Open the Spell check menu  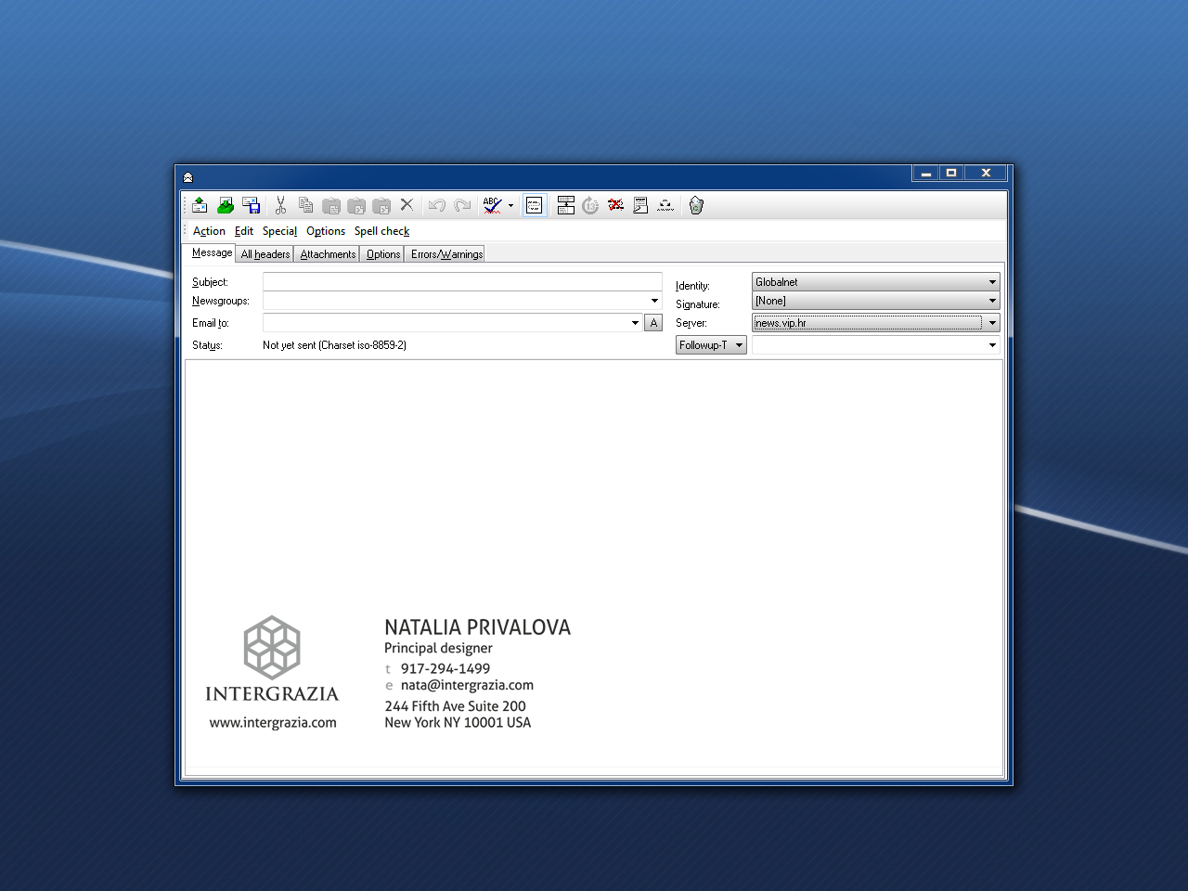pyautogui.click(x=381, y=231)
